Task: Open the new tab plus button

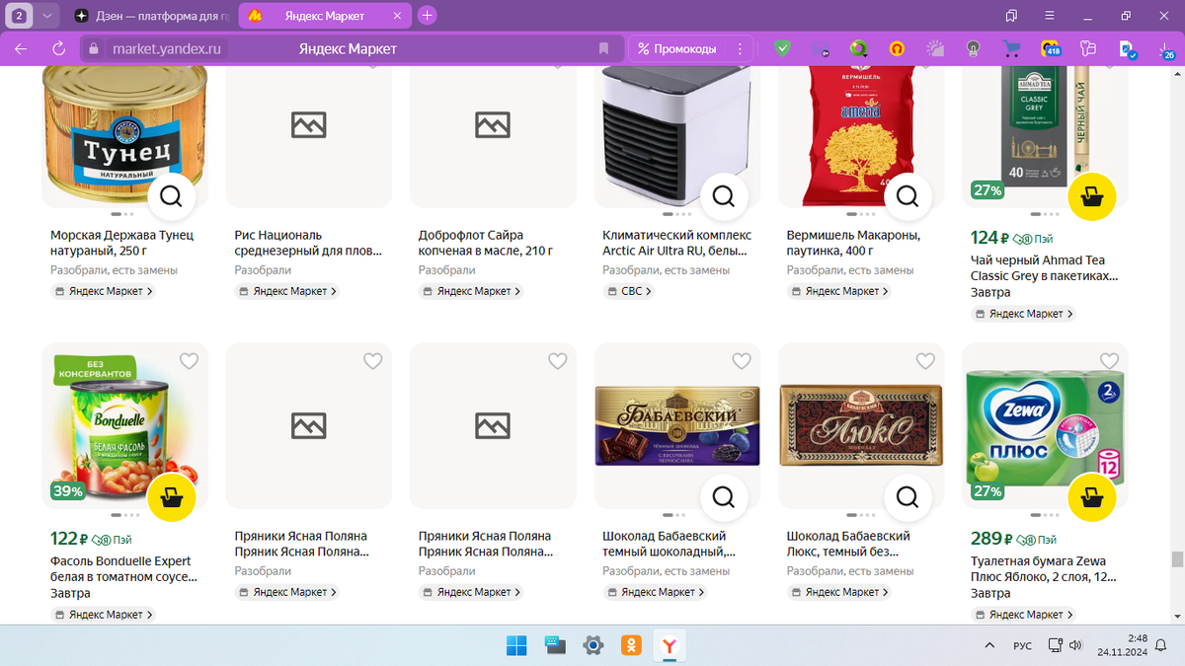Action: (427, 16)
